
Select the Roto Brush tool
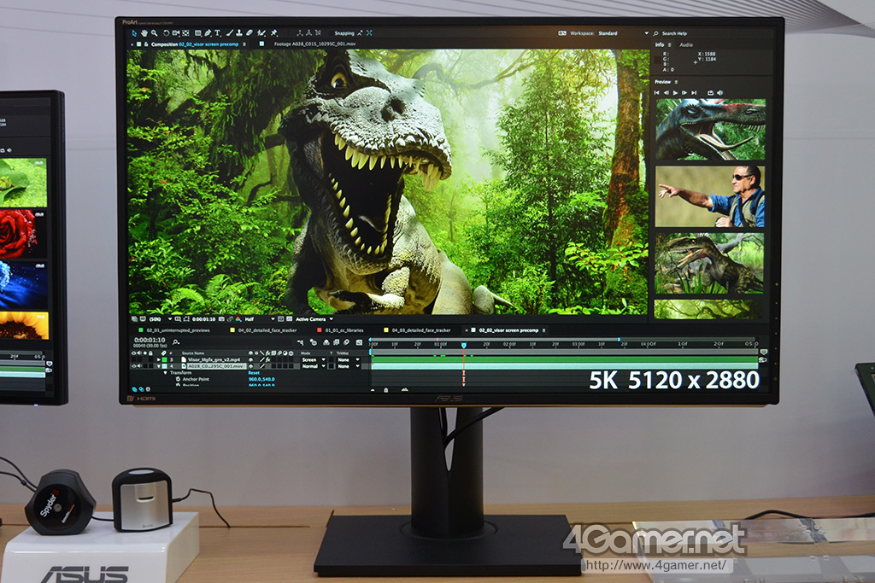[261, 33]
